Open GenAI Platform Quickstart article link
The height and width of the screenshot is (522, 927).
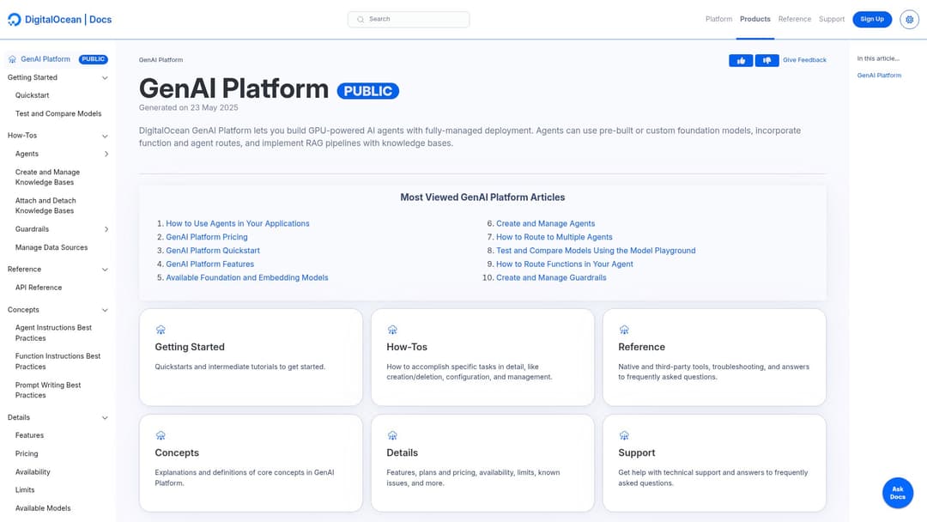[x=213, y=251]
